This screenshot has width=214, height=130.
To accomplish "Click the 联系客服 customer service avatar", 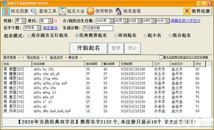I will point(118,11).
